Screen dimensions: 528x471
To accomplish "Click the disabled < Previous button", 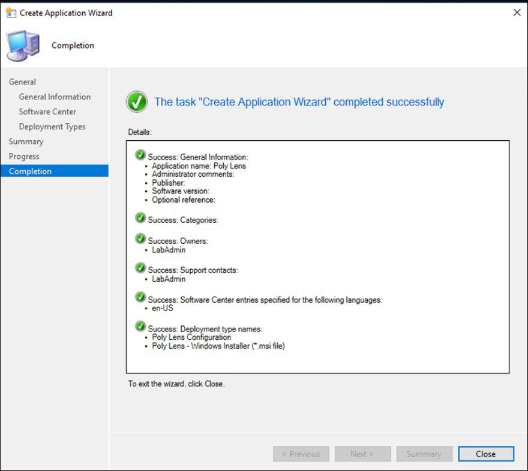I will 301,454.
